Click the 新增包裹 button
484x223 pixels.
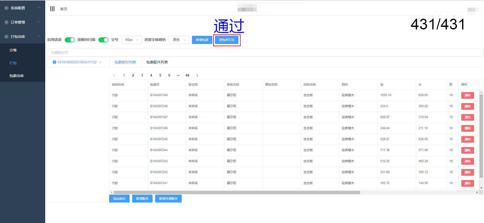pyautogui.click(x=202, y=40)
